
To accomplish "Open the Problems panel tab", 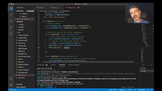I will tap(42, 65).
